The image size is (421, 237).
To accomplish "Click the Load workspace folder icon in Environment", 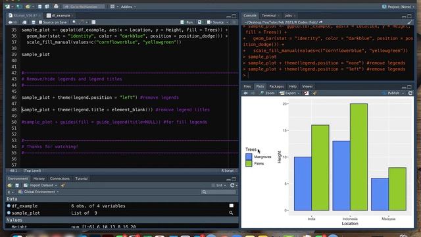I will (10, 186).
